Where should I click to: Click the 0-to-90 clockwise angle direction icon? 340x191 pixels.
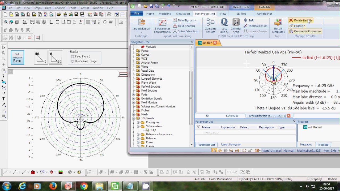point(55,58)
